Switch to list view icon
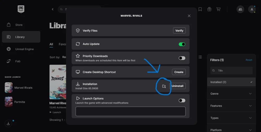This screenshot has width=261, height=132. [x=200, y=57]
